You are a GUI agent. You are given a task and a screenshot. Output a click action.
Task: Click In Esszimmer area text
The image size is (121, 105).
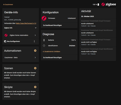[8, 4]
